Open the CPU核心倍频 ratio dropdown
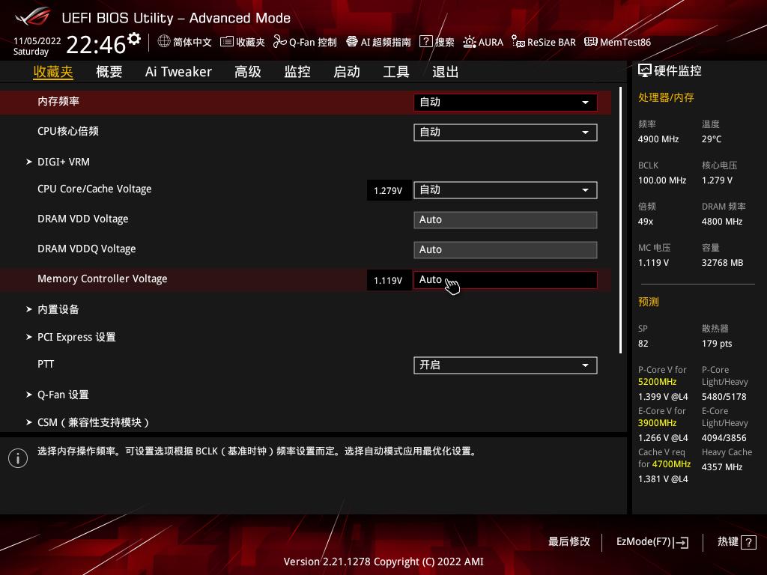The image size is (767, 575). 505,132
